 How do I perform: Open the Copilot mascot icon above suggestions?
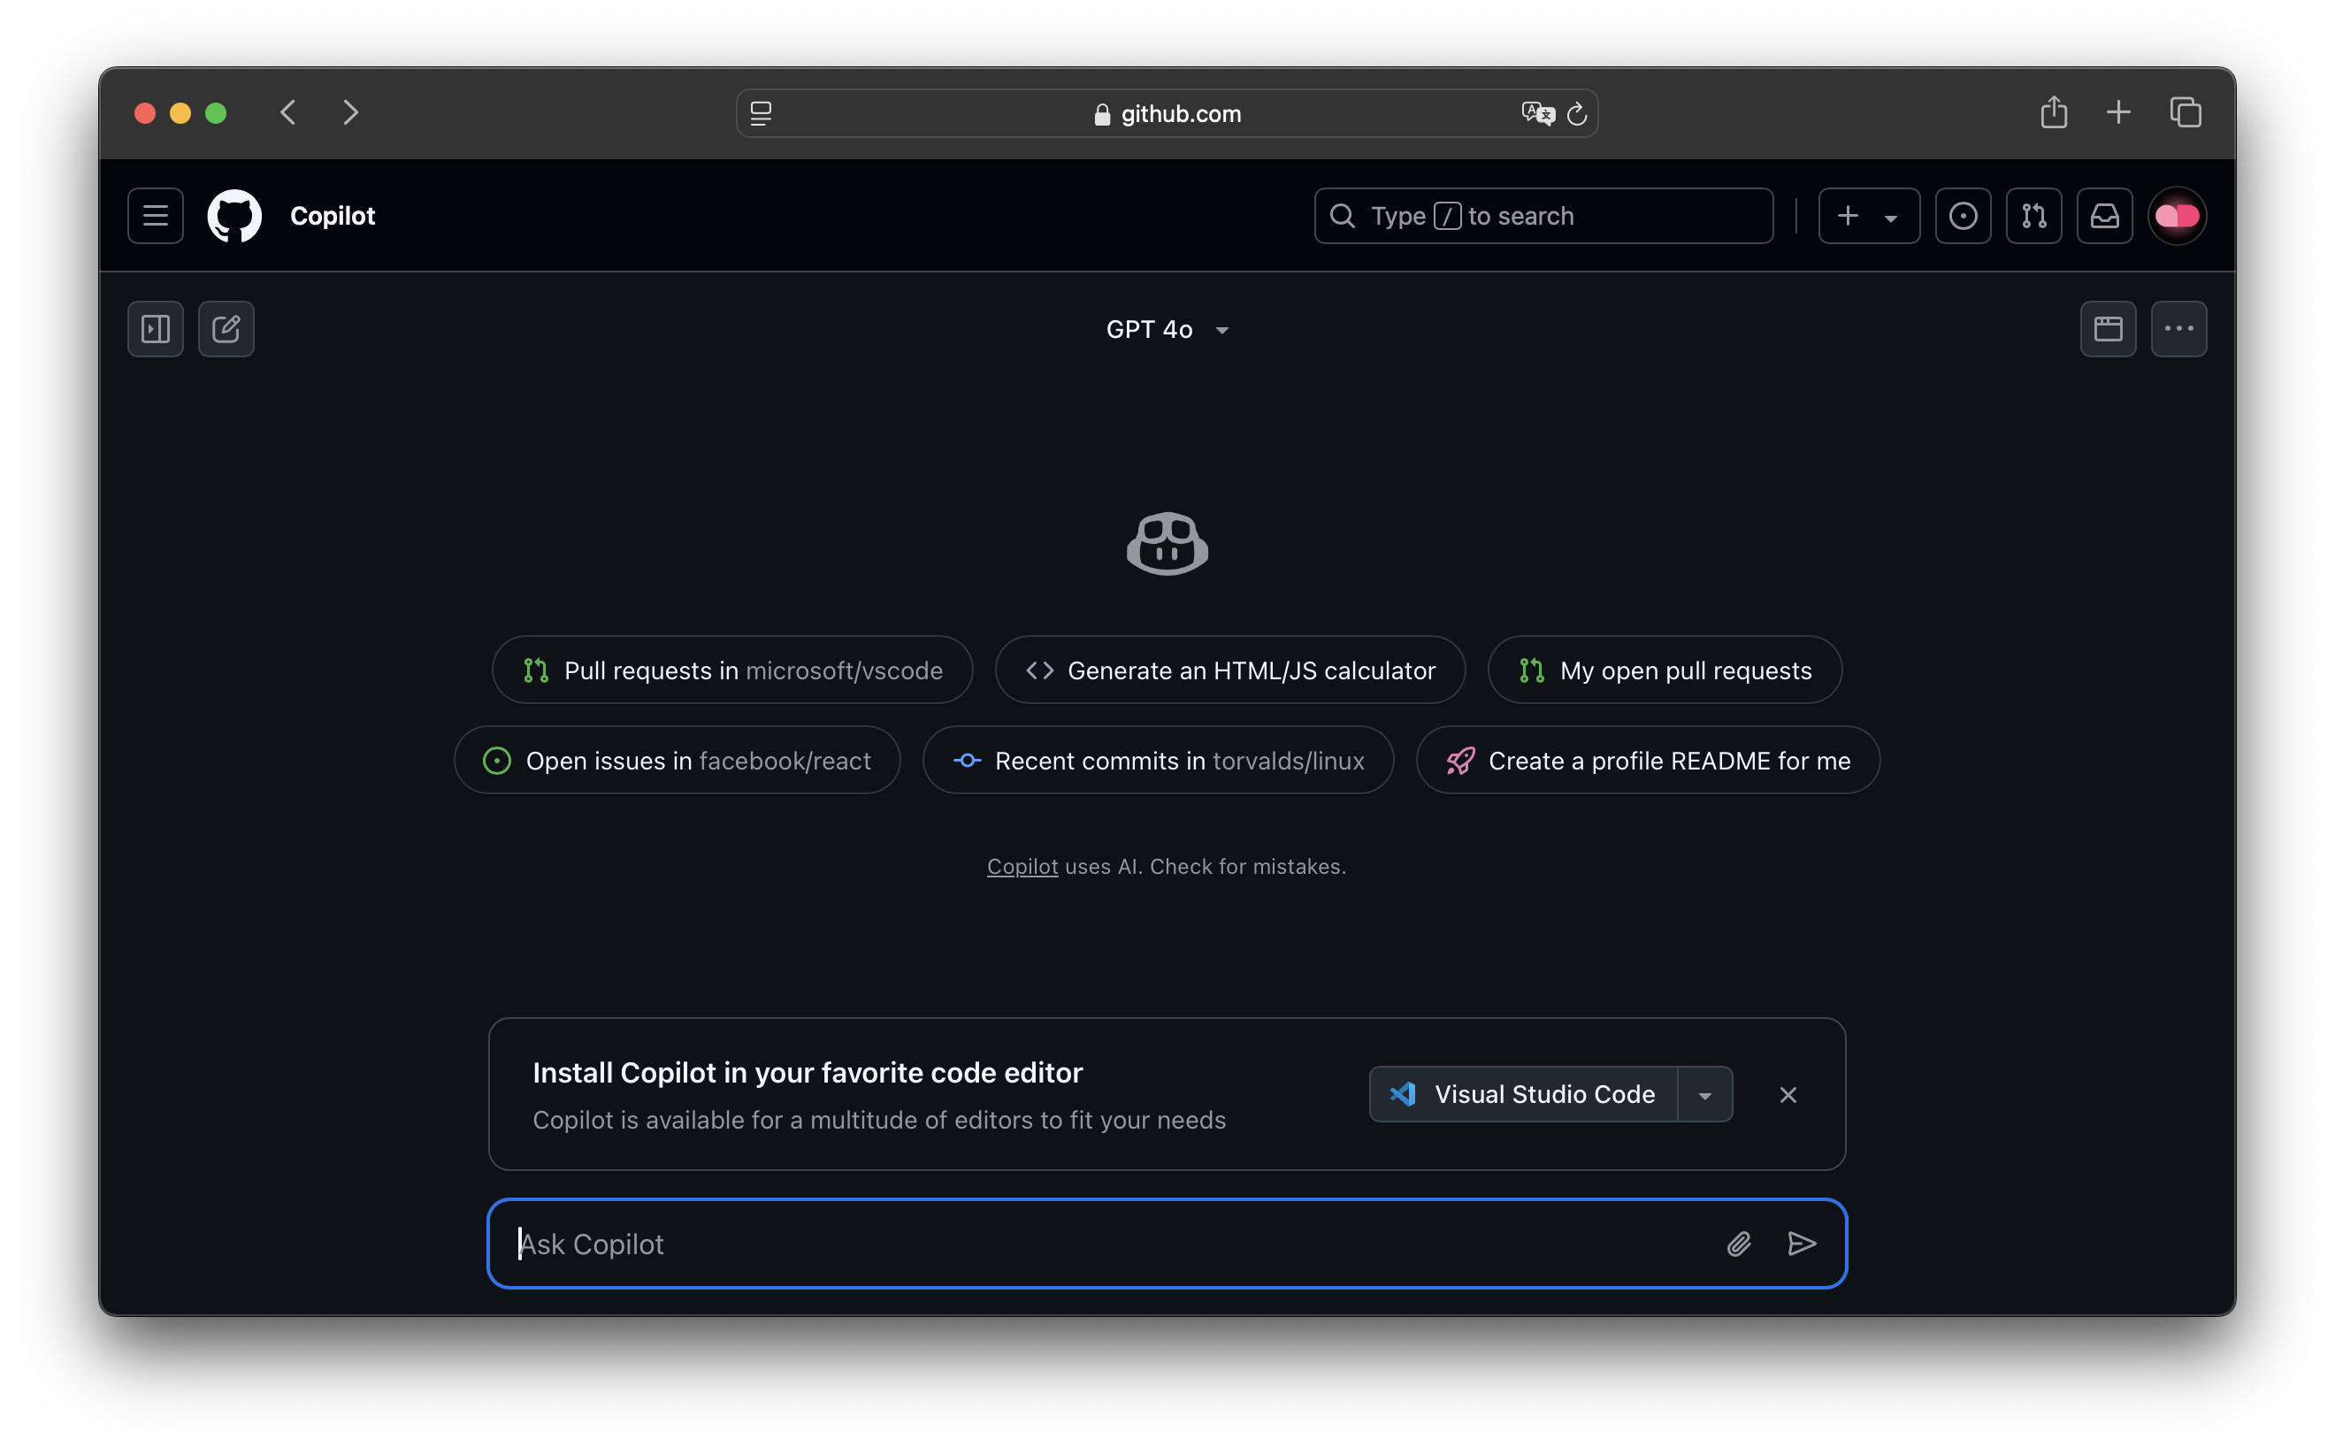coord(1167,543)
